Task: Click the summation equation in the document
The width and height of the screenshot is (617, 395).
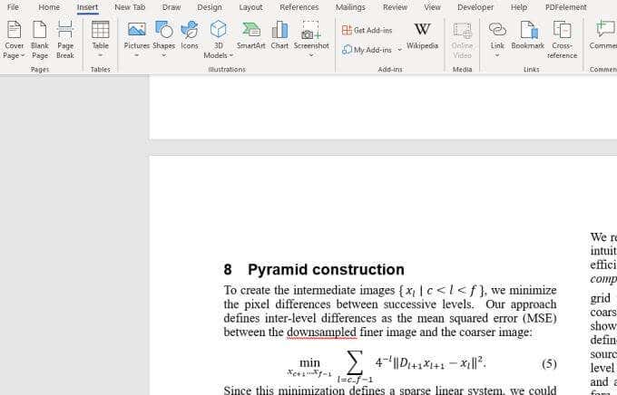Action: coord(387,366)
